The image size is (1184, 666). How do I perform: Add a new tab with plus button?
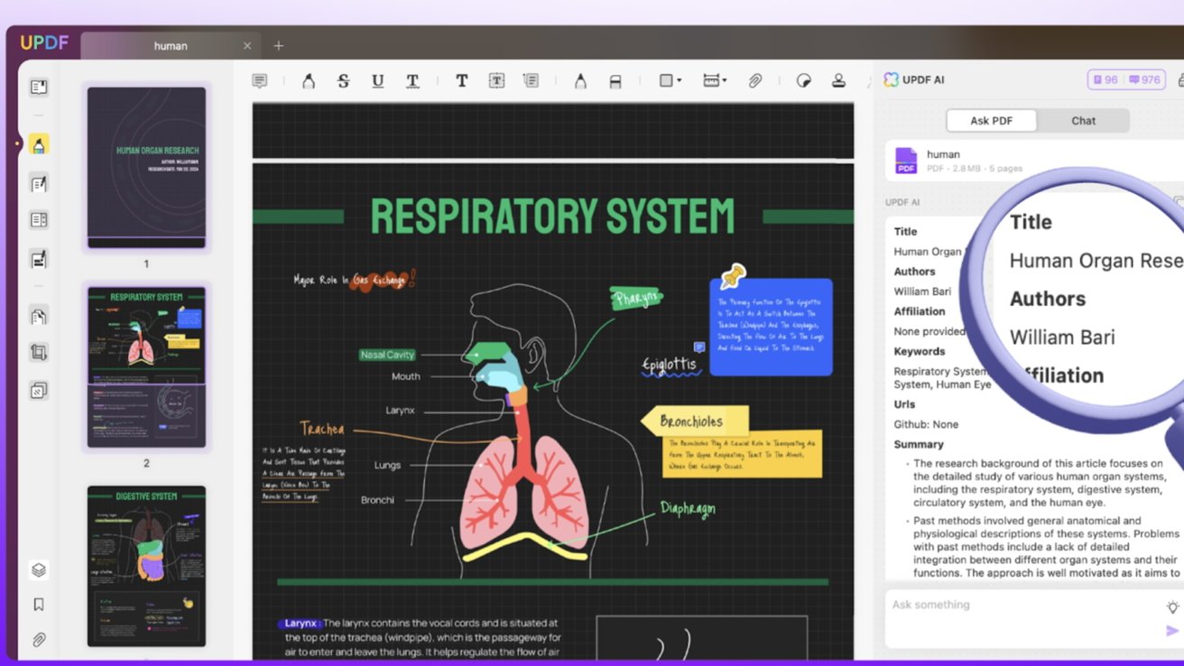click(x=279, y=46)
